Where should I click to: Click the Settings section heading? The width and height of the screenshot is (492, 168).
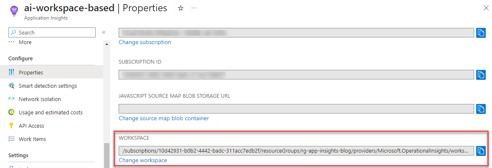point(18,156)
